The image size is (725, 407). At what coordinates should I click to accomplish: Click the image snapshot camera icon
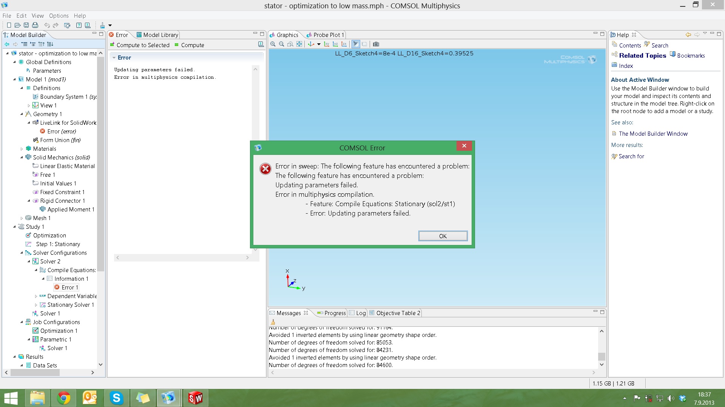[376, 44]
